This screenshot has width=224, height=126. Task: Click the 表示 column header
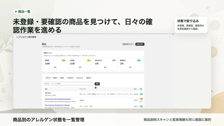135,89
